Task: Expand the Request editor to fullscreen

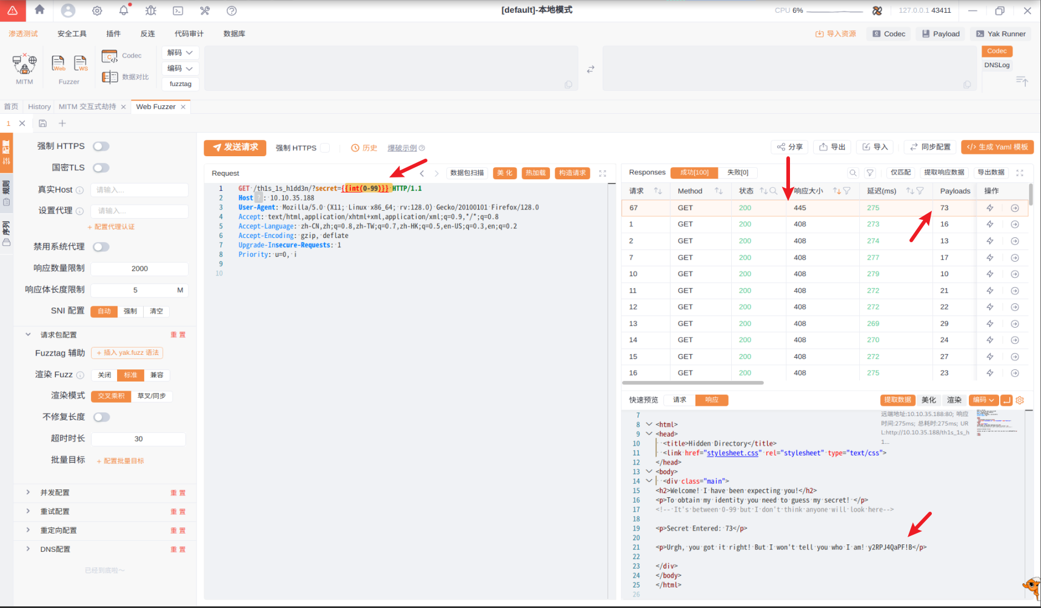Action: pos(602,173)
